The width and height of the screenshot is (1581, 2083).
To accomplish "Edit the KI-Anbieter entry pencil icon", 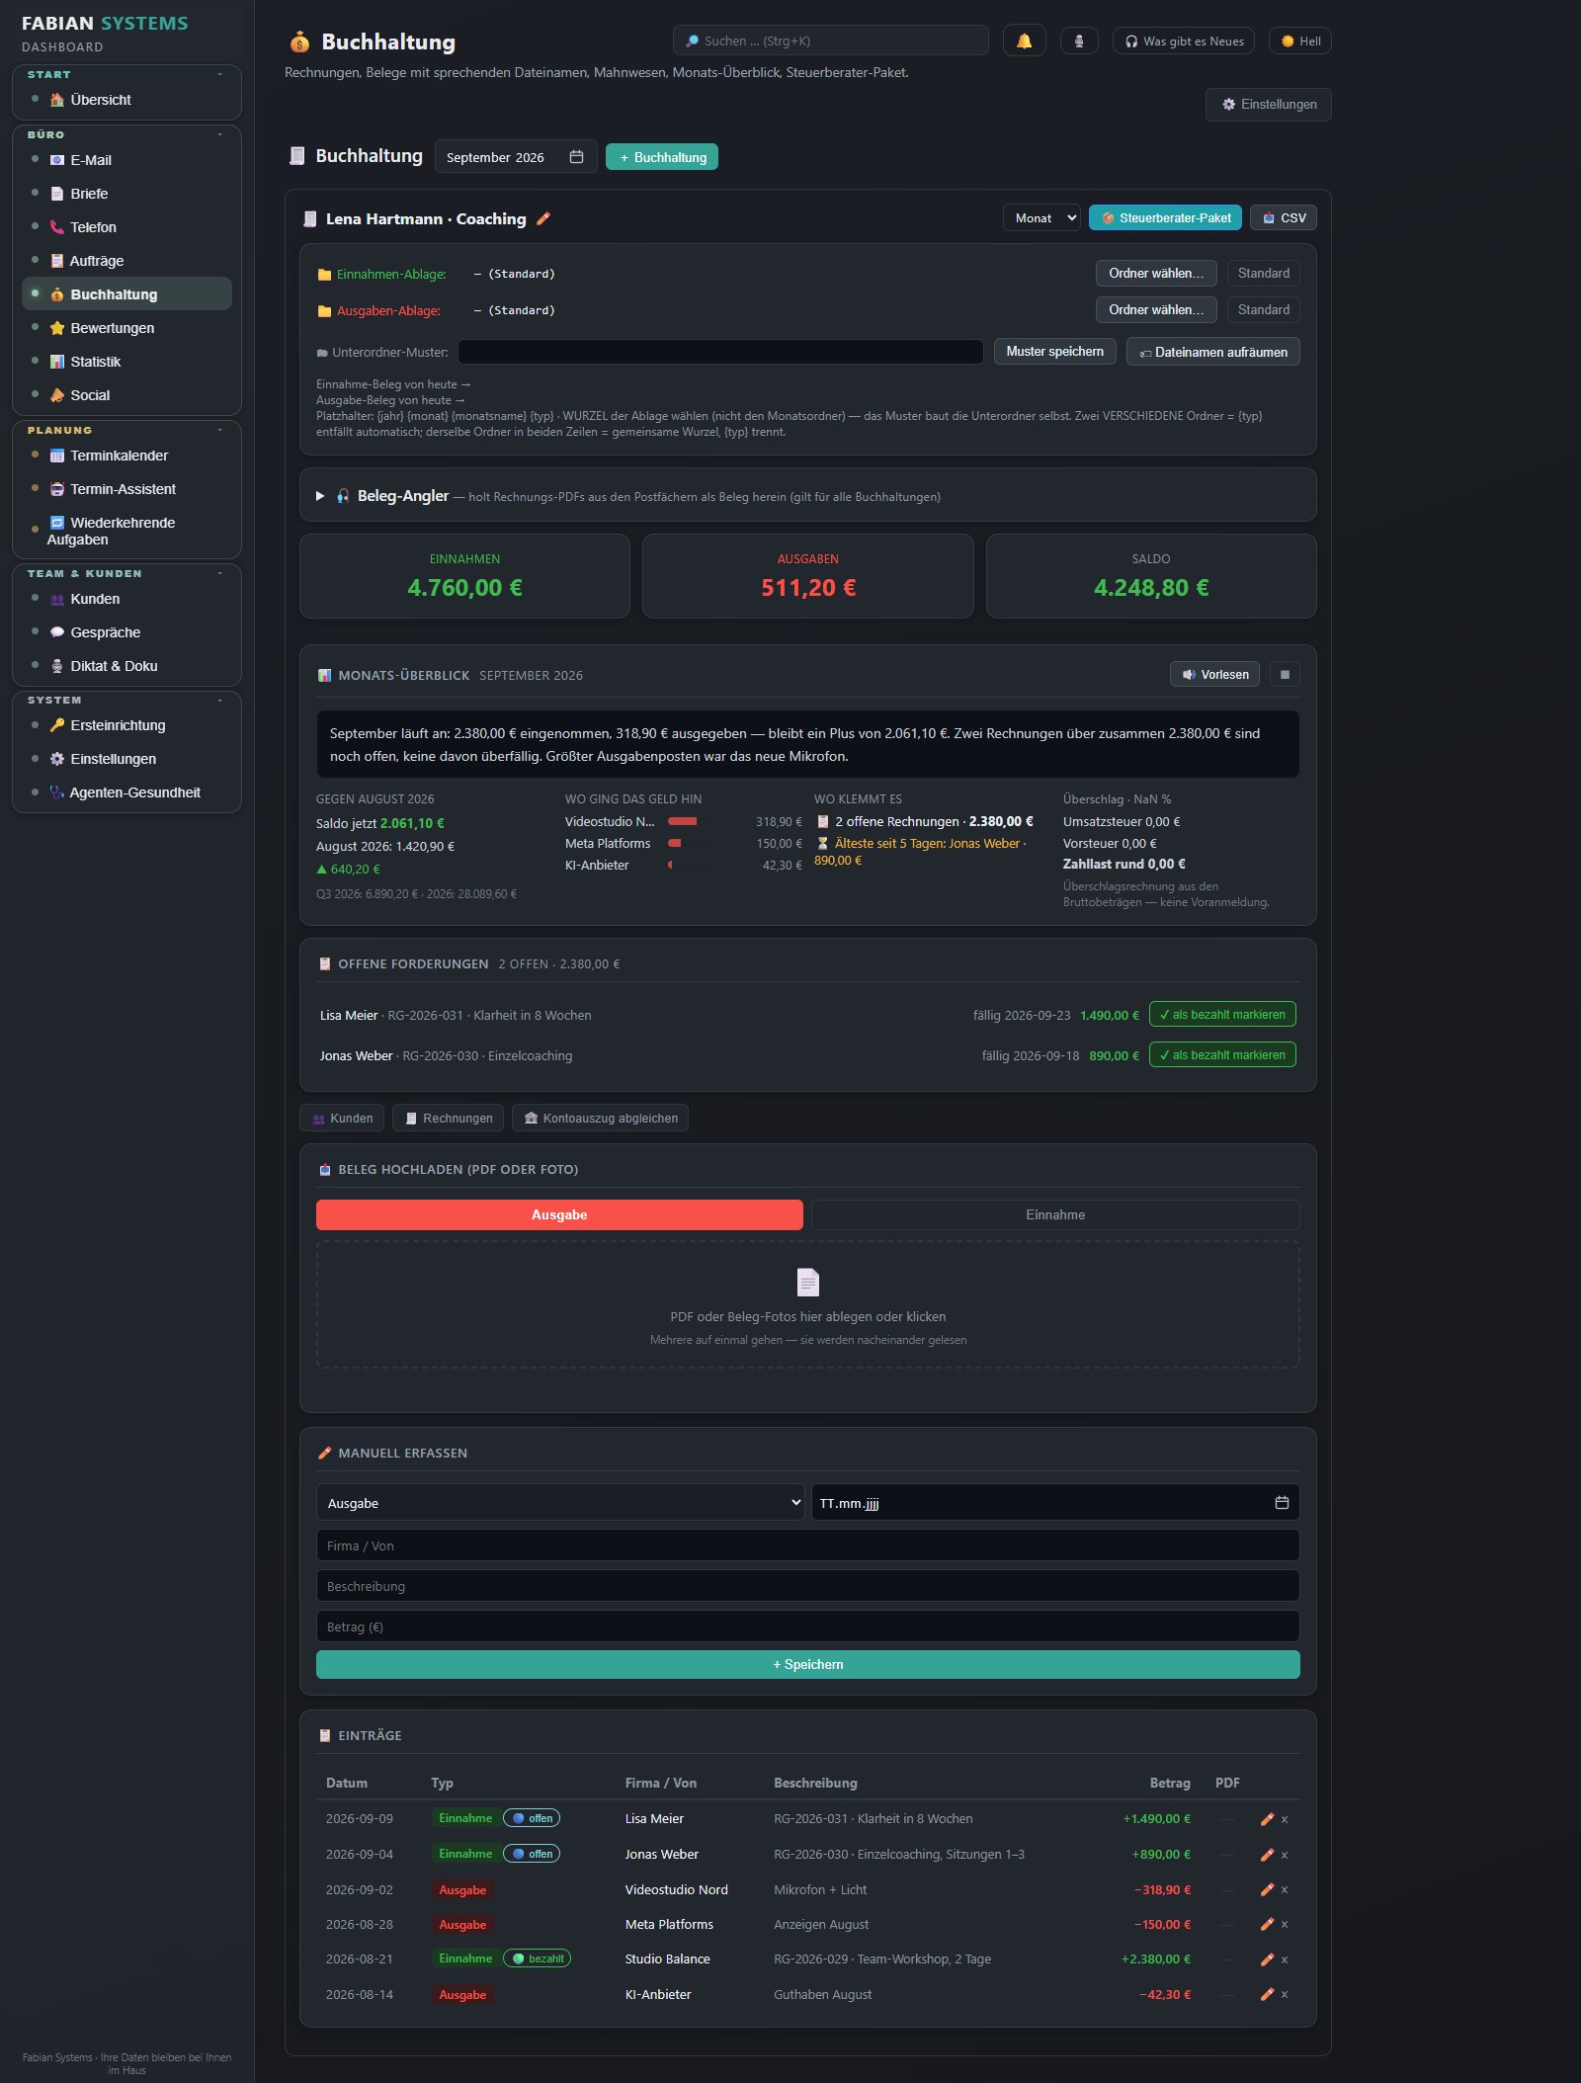I will [1267, 1994].
